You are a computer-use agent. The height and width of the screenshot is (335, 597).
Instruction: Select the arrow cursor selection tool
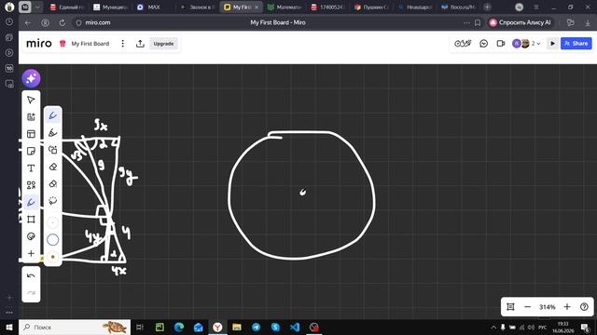pos(31,100)
